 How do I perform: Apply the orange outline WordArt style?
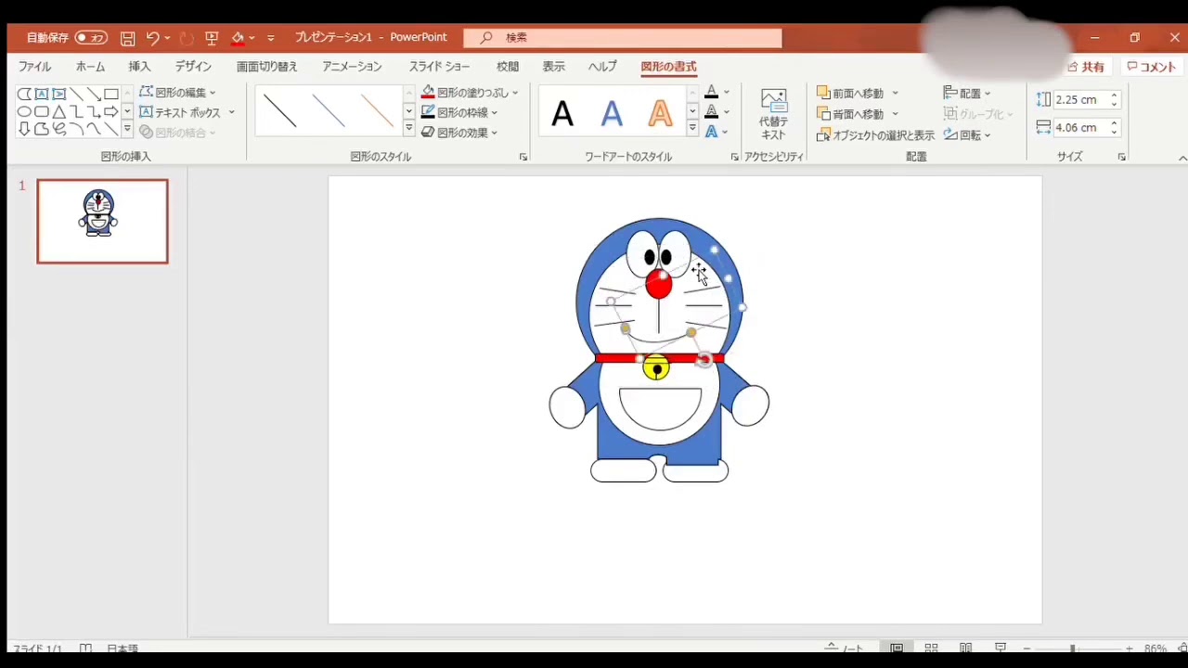(x=660, y=113)
